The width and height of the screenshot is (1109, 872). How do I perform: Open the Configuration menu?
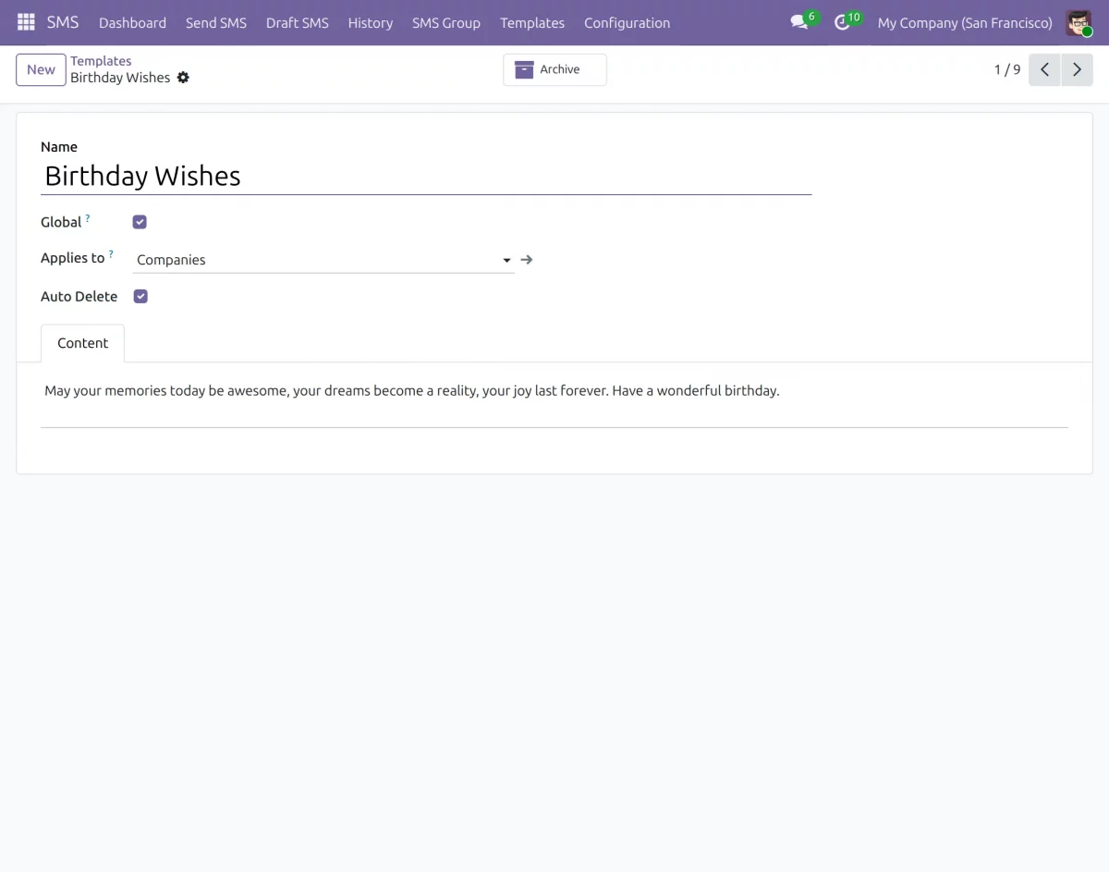click(x=627, y=22)
